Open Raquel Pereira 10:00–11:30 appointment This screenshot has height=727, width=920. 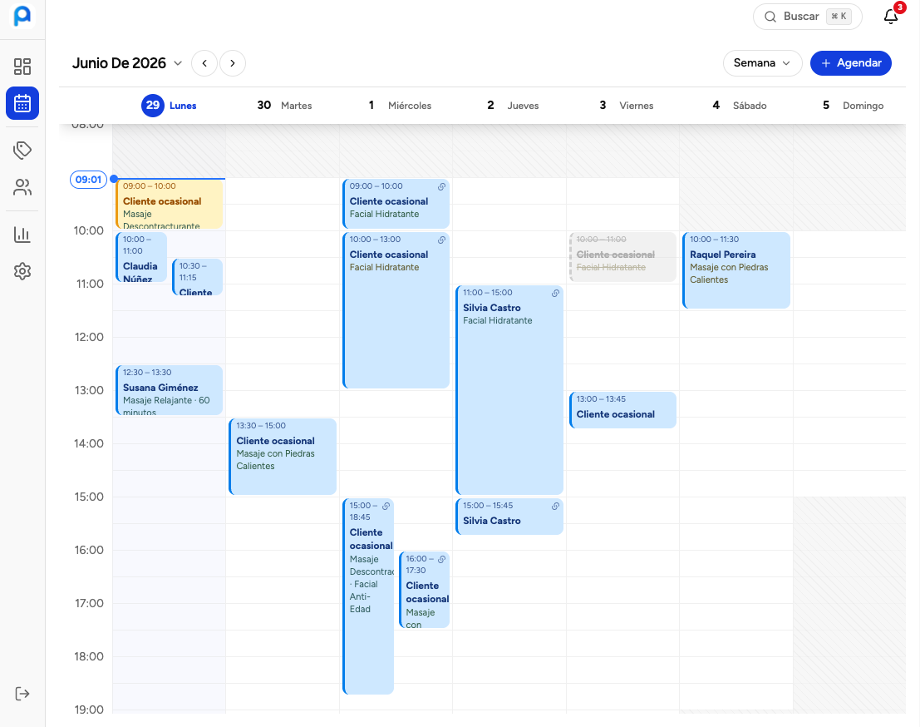click(x=736, y=270)
